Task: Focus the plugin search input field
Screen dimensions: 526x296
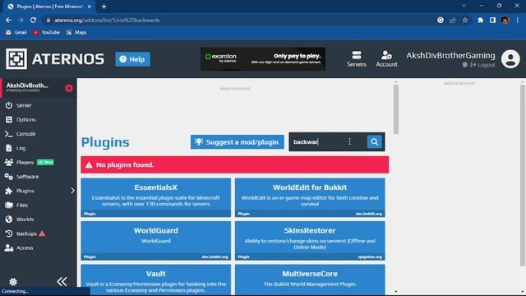Action: pyautogui.click(x=328, y=142)
